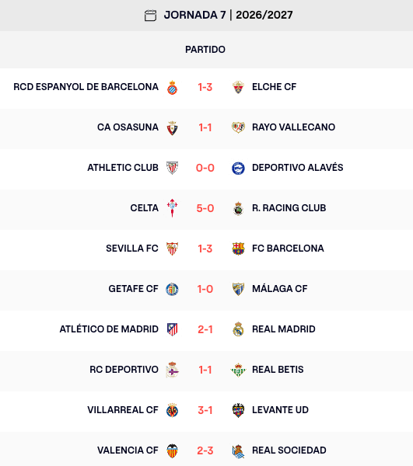Image resolution: width=413 pixels, height=466 pixels.
Task: Select the CA Osasuna club badge
Action: point(172,128)
